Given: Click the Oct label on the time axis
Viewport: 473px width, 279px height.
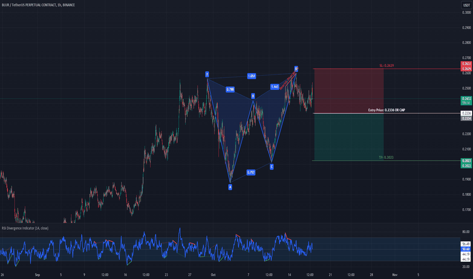Looking at the screenshot, I should tap(213, 275).
